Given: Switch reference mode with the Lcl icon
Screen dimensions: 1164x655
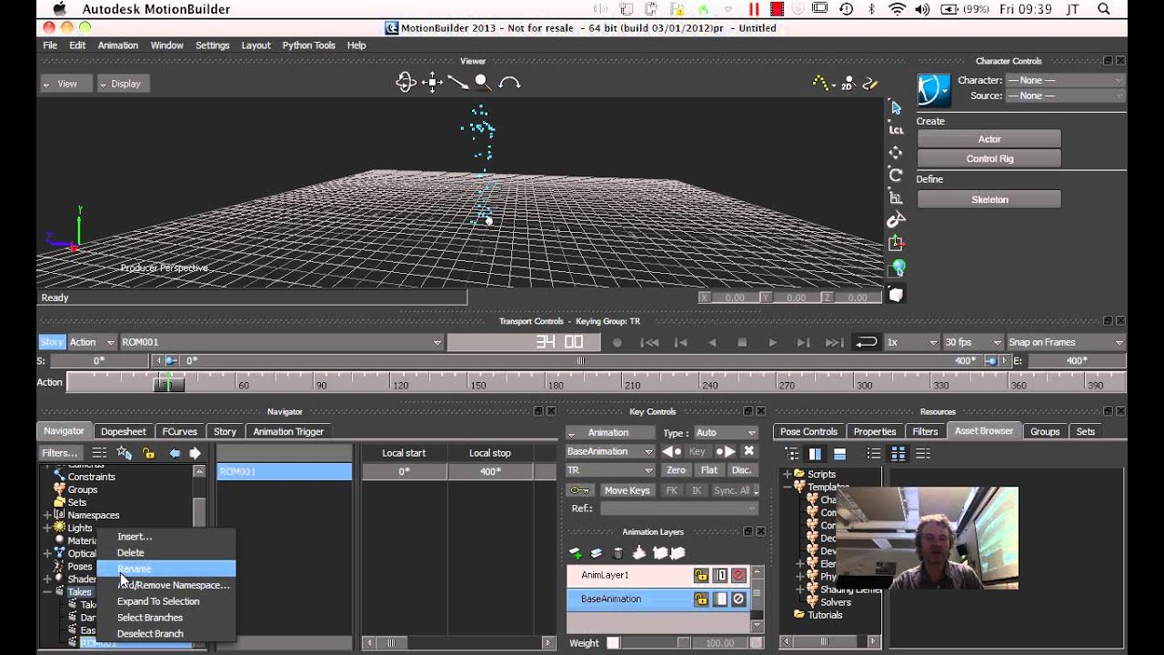Looking at the screenshot, I should 896,130.
